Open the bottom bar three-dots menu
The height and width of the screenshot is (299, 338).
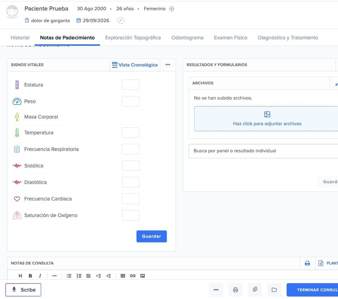click(x=216, y=290)
